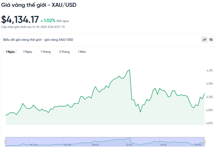Screen dimensions: 216x149
Task: Click the green up-arrow price change indicator
Action: (x=42, y=20)
